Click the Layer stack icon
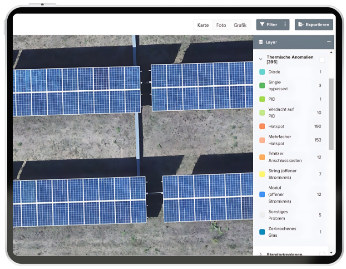The width and height of the screenshot is (346, 269). click(x=261, y=42)
